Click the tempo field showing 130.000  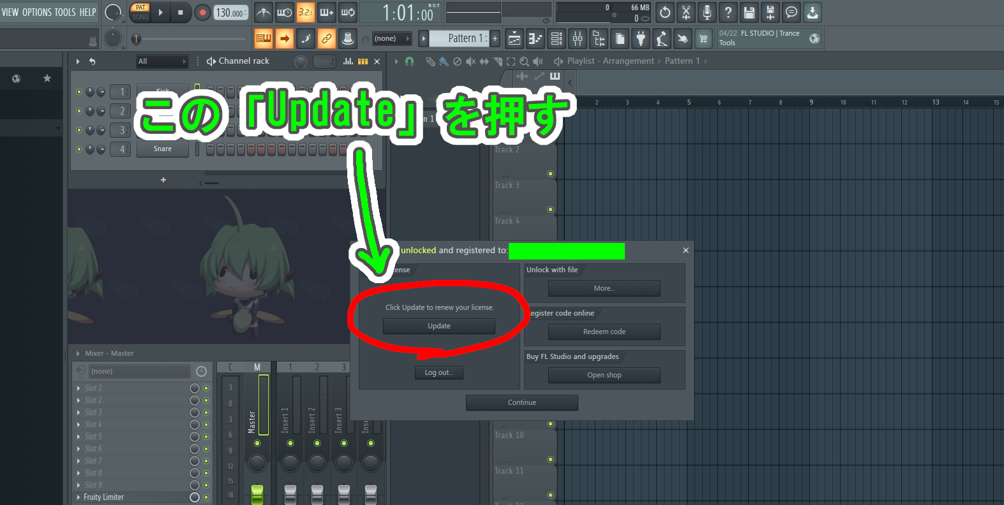coord(230,12)
